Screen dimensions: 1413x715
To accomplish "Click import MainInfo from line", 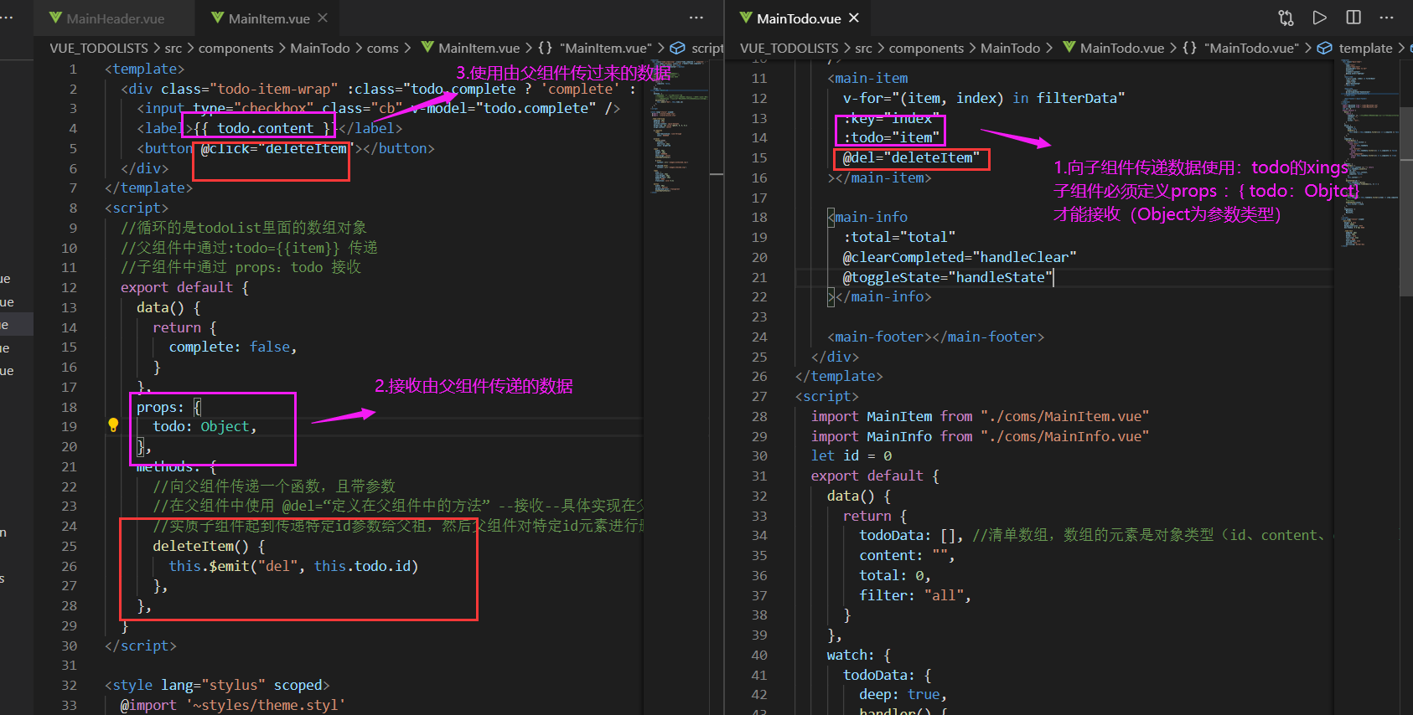I will (980, 436).
